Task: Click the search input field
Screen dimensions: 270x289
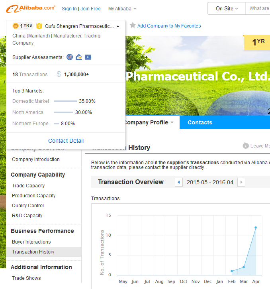Action: pos(258,8)
